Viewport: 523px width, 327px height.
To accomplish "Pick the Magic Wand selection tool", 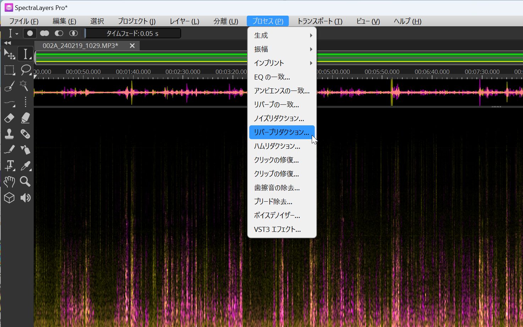I will point(24,86).
